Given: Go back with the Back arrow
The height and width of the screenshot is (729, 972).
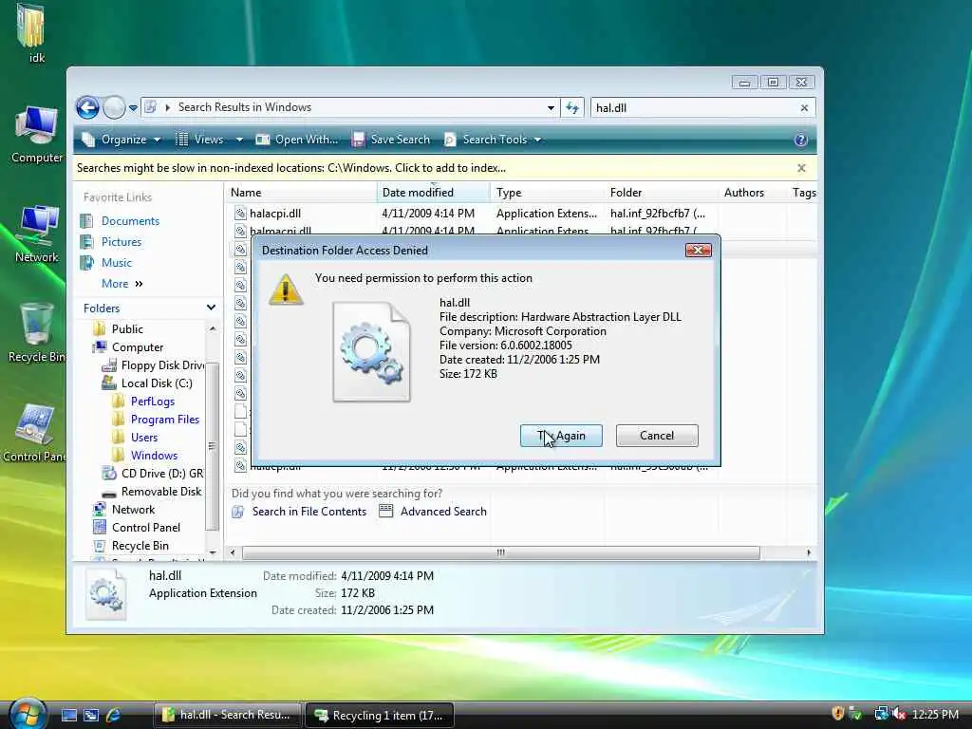Looking at the screenshot, I should click(x=87, y=108).
